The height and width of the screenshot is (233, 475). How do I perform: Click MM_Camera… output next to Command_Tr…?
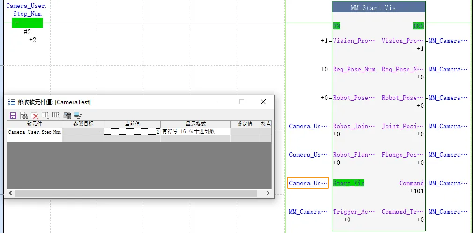(448, 212)
